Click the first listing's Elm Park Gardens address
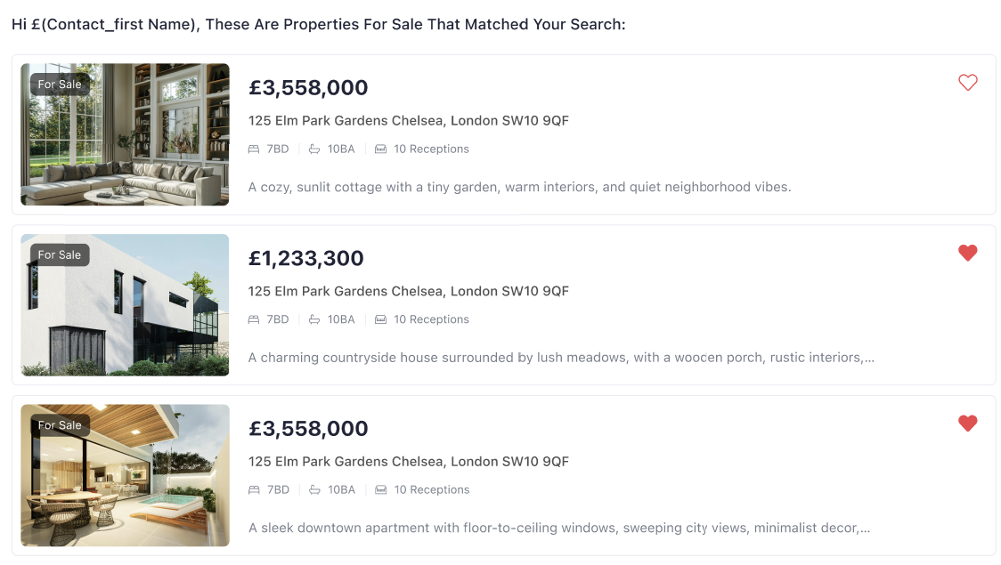Screen dimensions: 1001x565 coord(408,121)
